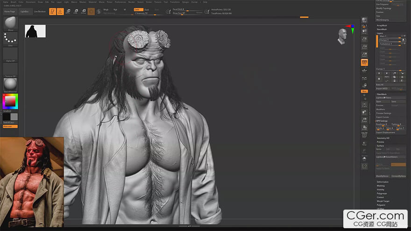Expand the Masking subpalette
Image resolution: width=411 pixels, height=231 pixels.
point(381,186)
